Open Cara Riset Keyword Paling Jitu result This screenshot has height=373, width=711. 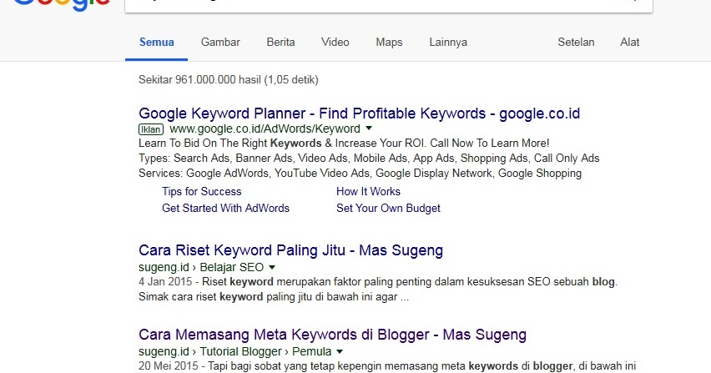pos(290,250)
